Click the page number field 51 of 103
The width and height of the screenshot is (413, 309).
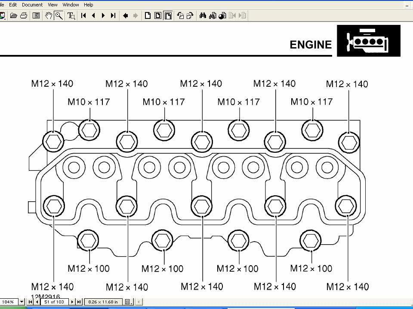pyautogui.click(x=54, y=302)
